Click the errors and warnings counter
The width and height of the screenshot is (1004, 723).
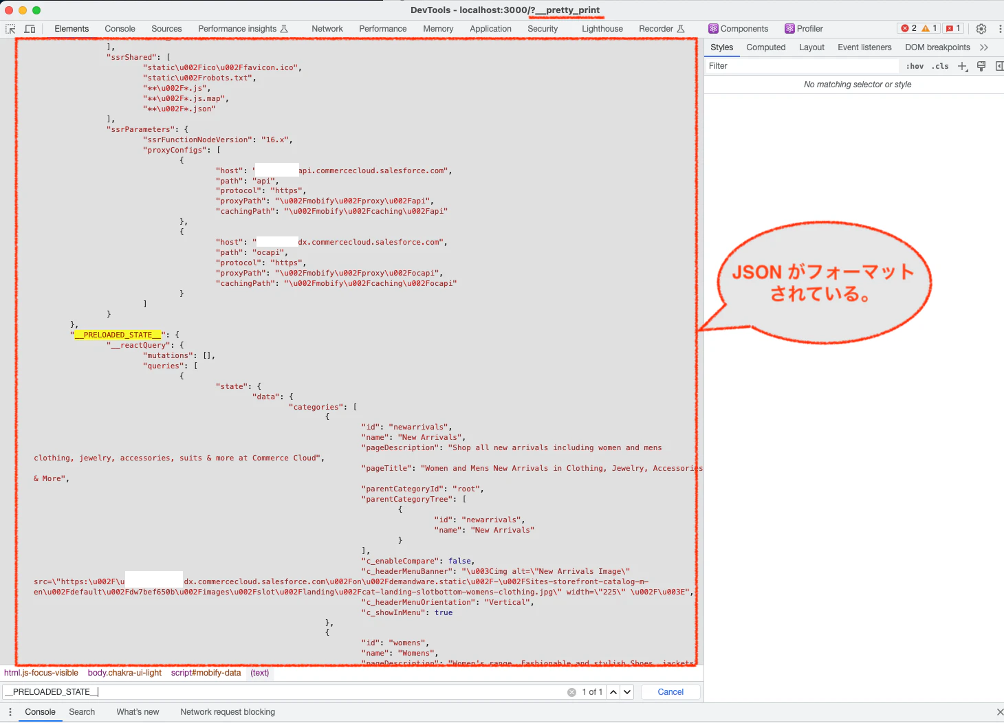click(x=919, y=28)
